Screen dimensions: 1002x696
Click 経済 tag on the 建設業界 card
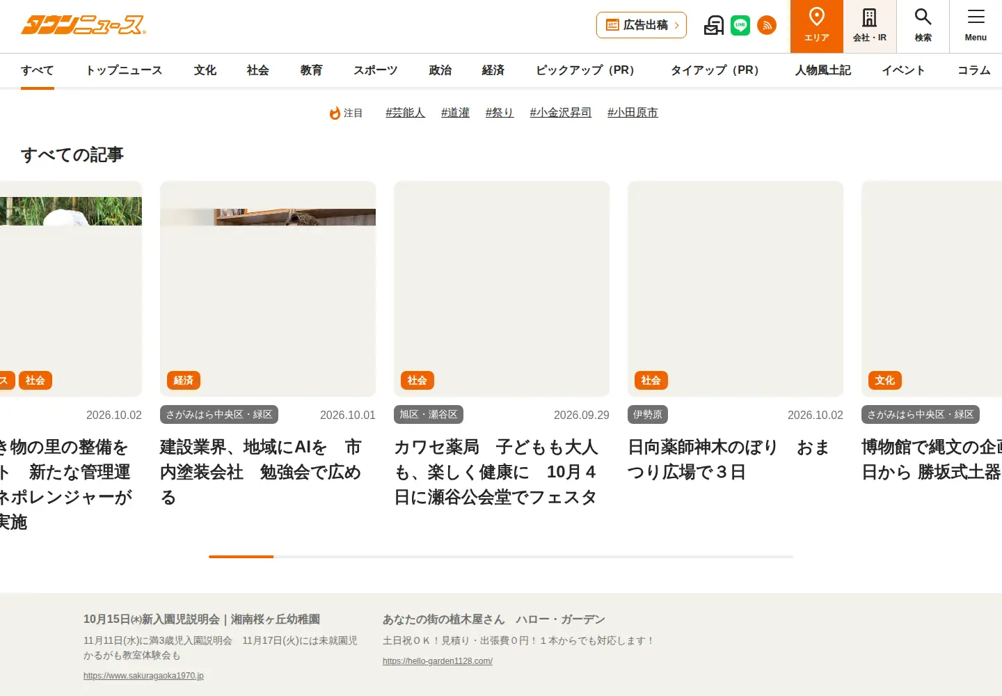pyautogui.click(x=184, y=380)
